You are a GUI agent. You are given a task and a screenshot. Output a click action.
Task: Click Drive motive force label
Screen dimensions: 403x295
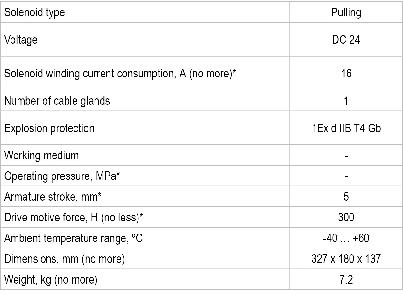point(74,217)
